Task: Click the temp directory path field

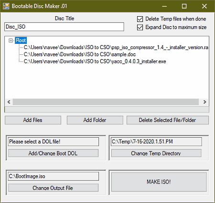Action: 156,142
